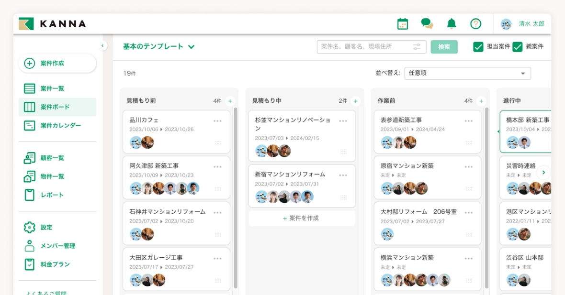The width and height of the screenshot is (565, 295).
Task: Open the 品川カフェ card title
Action: point(144,120)
